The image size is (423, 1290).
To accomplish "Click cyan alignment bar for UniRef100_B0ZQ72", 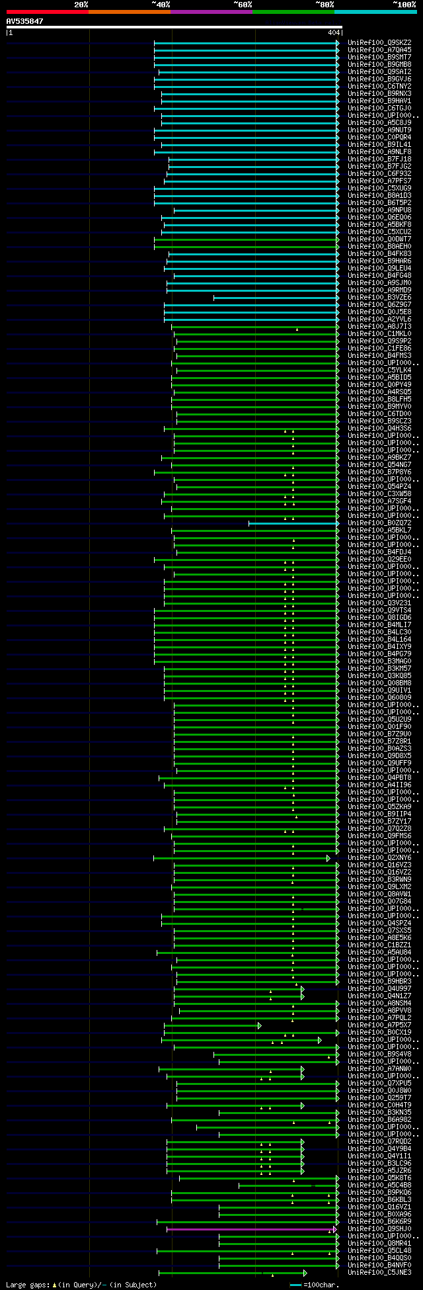I will [293, 523].
